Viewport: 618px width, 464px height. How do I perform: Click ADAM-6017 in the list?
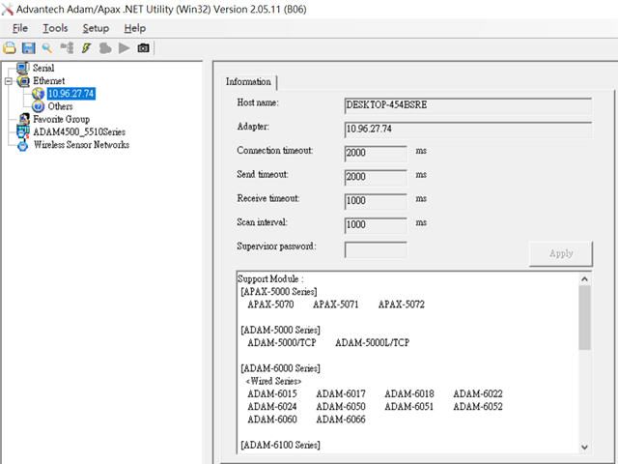click(x=341, y=393)
